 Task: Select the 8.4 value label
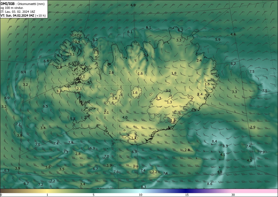[214, 141]
